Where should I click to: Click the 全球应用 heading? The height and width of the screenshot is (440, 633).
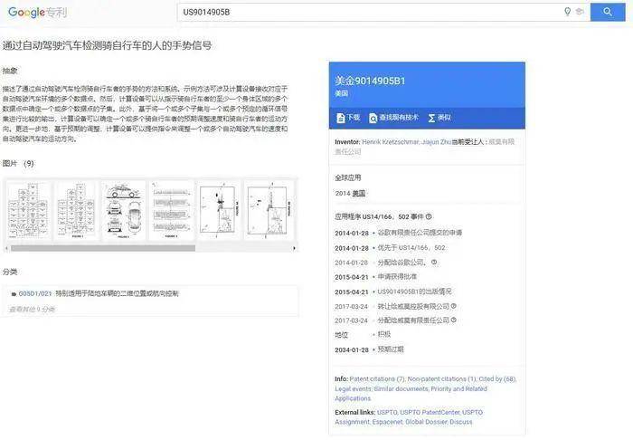pos(348,177)
